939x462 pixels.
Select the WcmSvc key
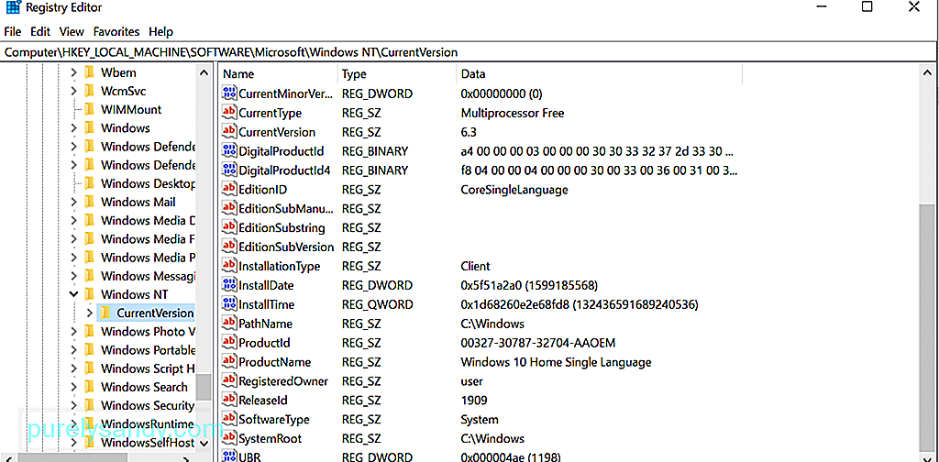pyautogui.click(x=124, y=91)
